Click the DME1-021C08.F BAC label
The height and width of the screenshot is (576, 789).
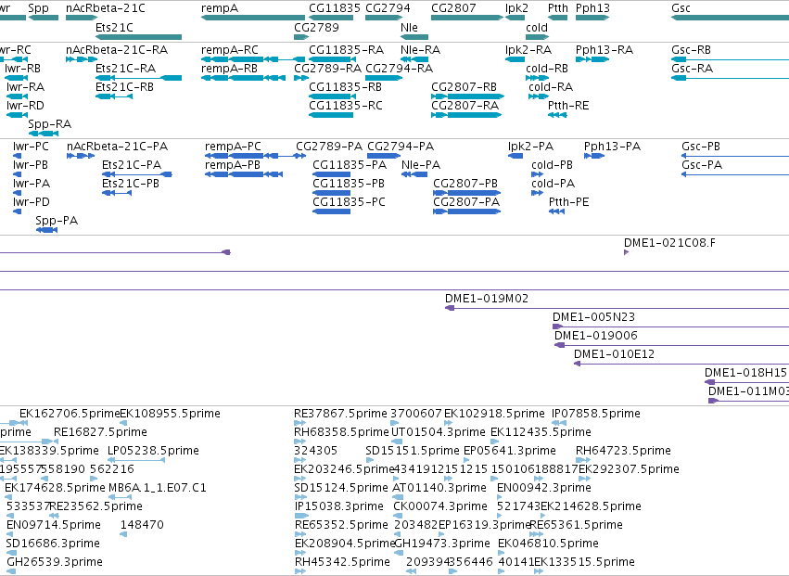pos(669,243)
